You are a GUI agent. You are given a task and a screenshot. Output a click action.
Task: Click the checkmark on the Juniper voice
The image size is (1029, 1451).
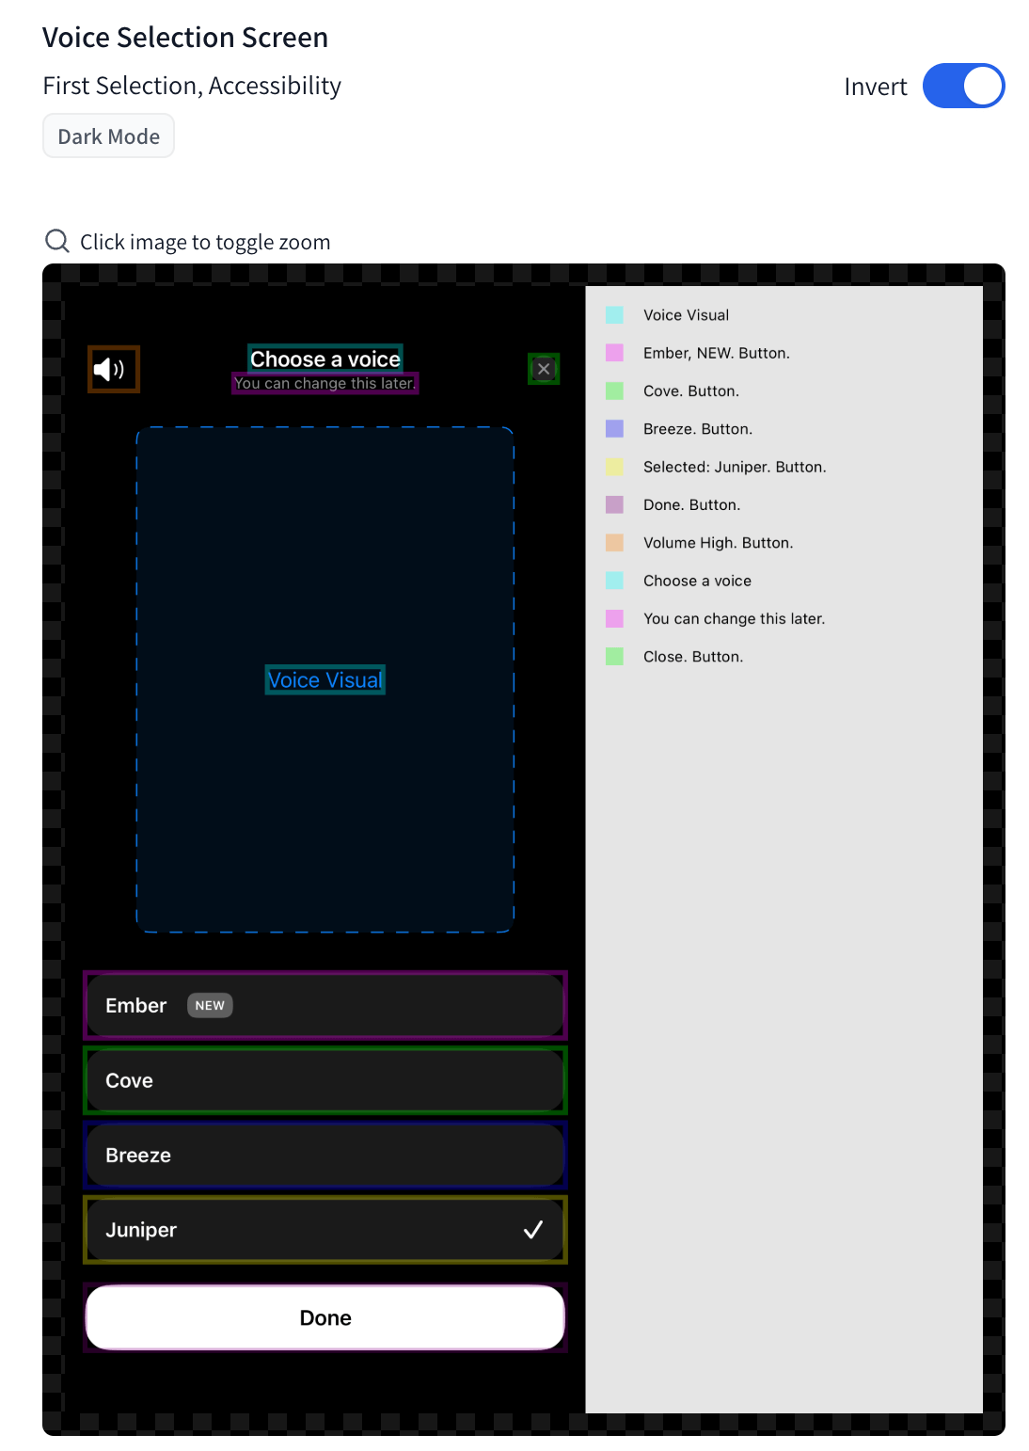pyautogui.click(x=533, y=1230)
